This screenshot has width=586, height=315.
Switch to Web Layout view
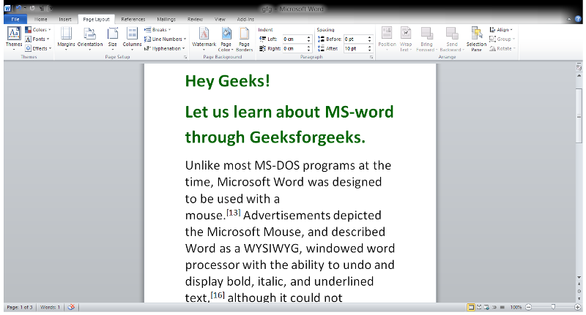[x=486, y=307]
